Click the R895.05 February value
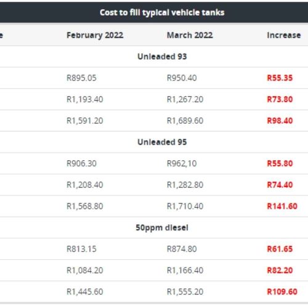 pos(81,78)
